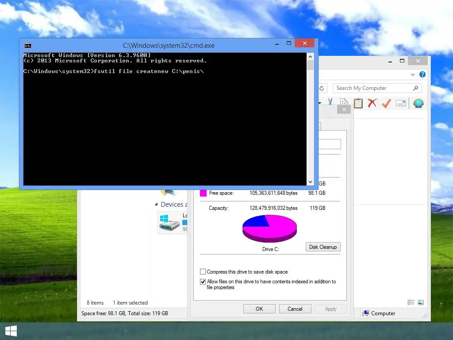
Task: Switch Explorer to details view icon
Action: pos(411,302)
